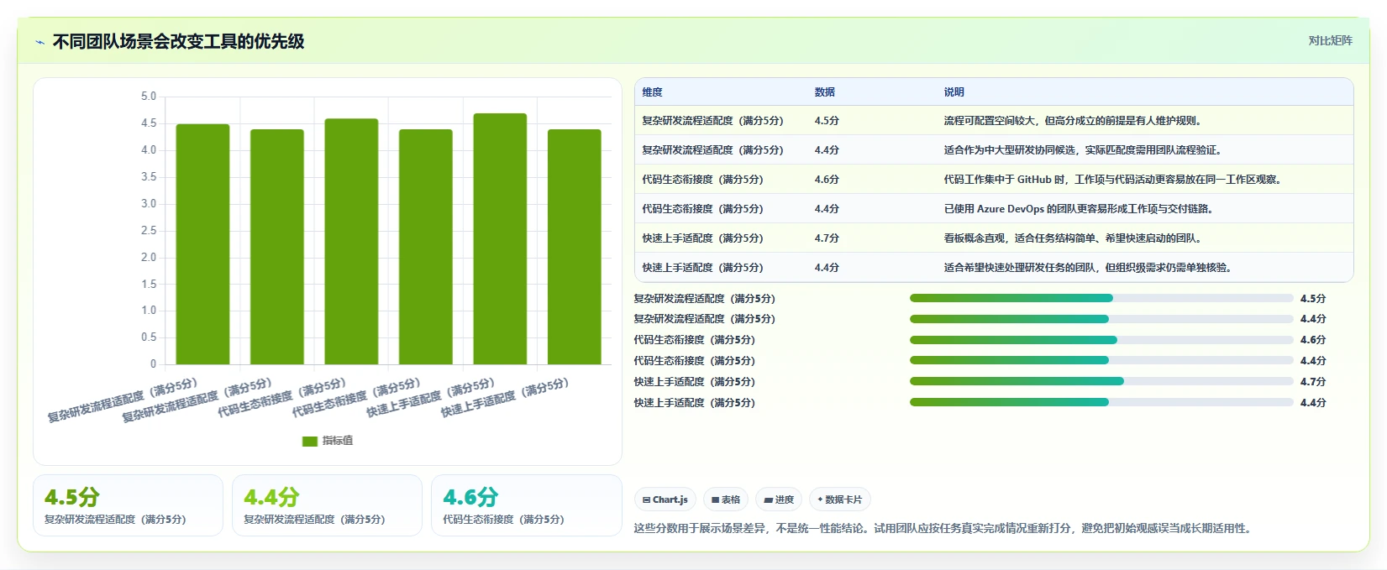The image size is (1387, 570).
Task: Click the 5.0 y-axis label
Action: pyautogui.click(x=149, y=97)
